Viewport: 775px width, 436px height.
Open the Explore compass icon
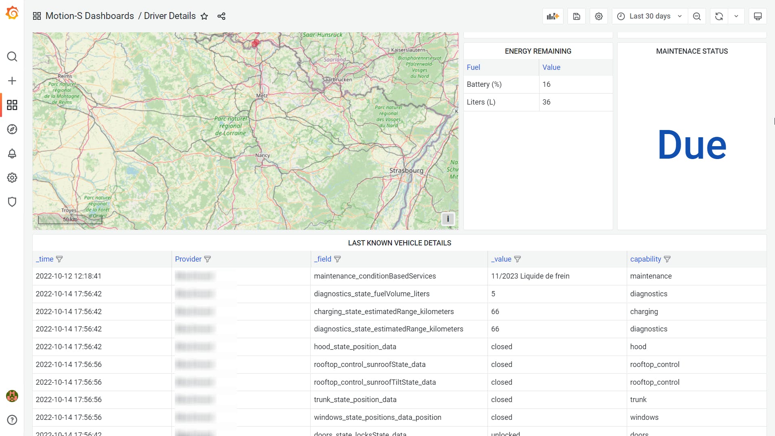tap(12, 129)
